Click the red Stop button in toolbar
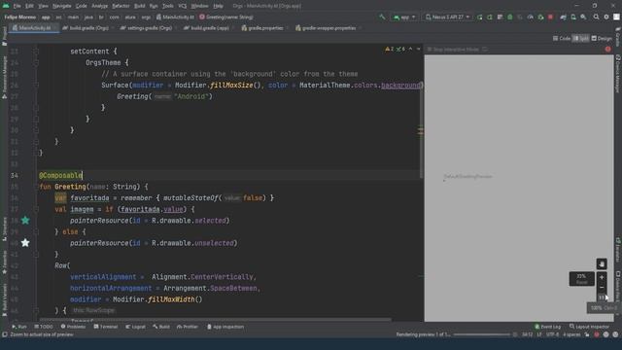Screen dimensions: 622x350 [550, 17]
